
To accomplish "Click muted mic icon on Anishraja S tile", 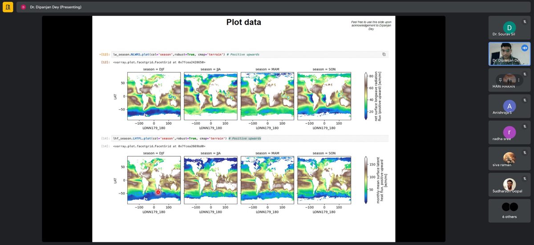I will (525, 100).
